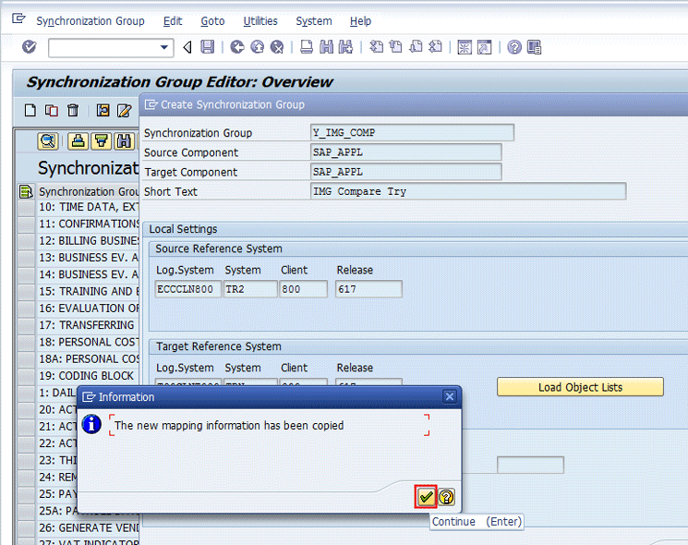Click the Delete trash can icon
Viewport: 688px width, 545px height.
point(73,111)
